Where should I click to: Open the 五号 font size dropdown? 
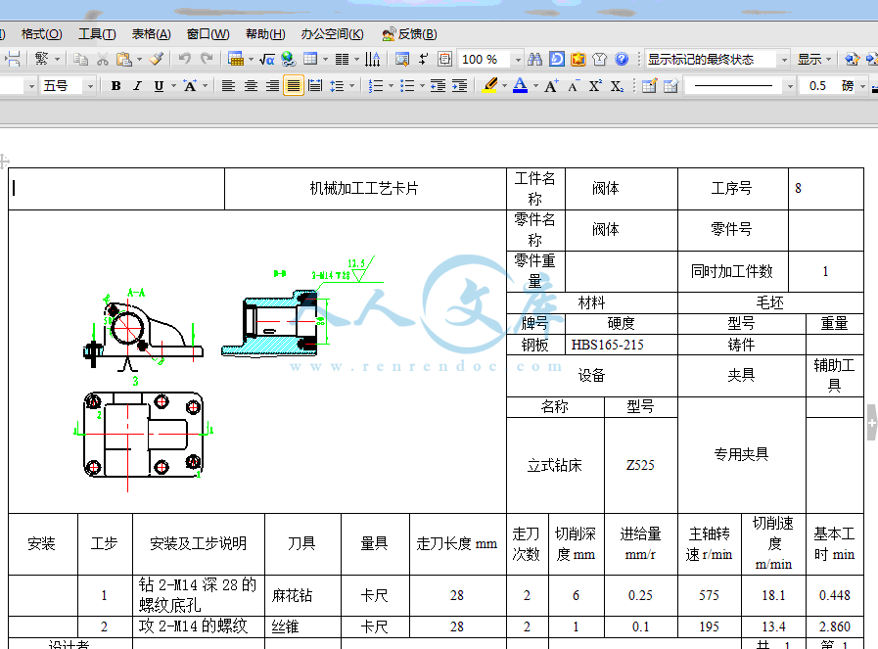pyautogui.click(x=90, y=86)
